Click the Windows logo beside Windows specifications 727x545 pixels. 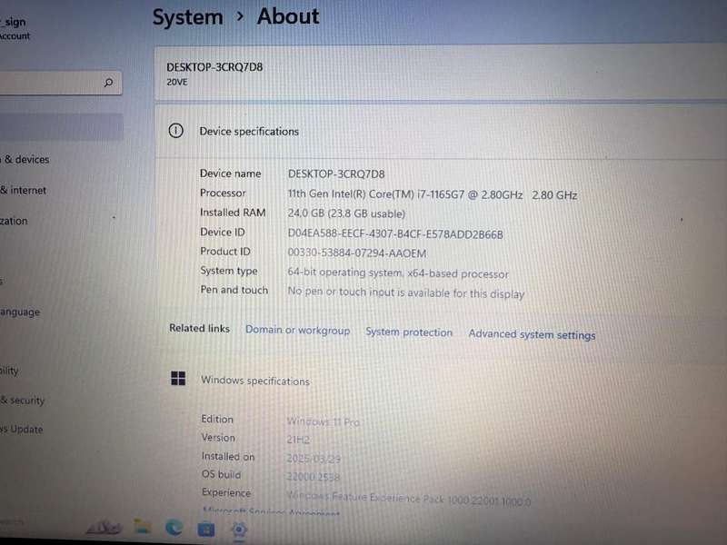pyautogui.click(x=178, y=378)
